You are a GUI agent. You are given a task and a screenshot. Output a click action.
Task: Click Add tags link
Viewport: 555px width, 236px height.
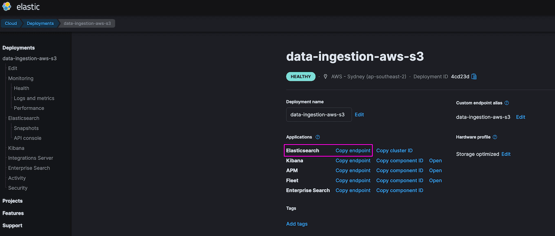(297, 224)
